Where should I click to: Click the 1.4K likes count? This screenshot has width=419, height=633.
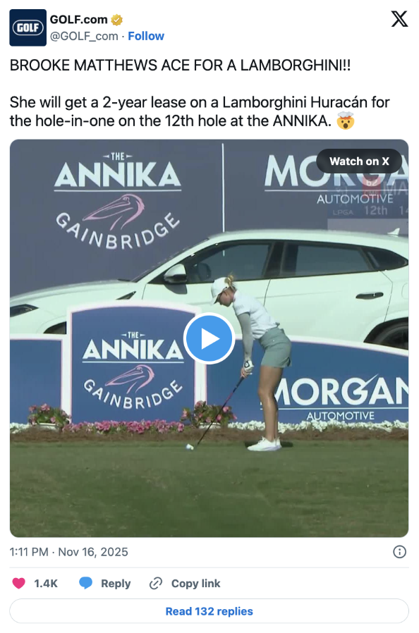(x=46, y=584)
